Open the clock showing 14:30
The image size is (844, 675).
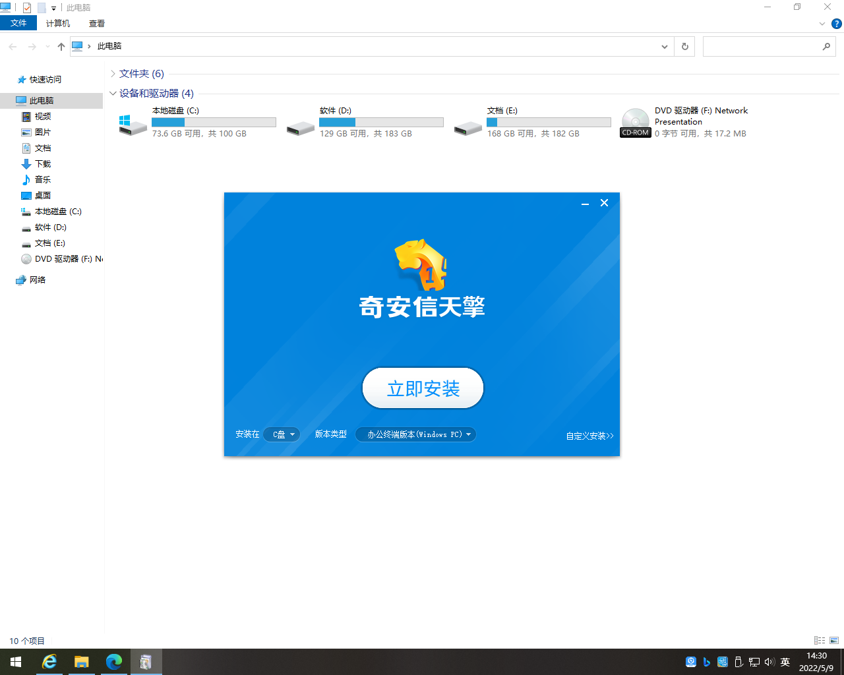pyautogui.click(x=816, y=662)
